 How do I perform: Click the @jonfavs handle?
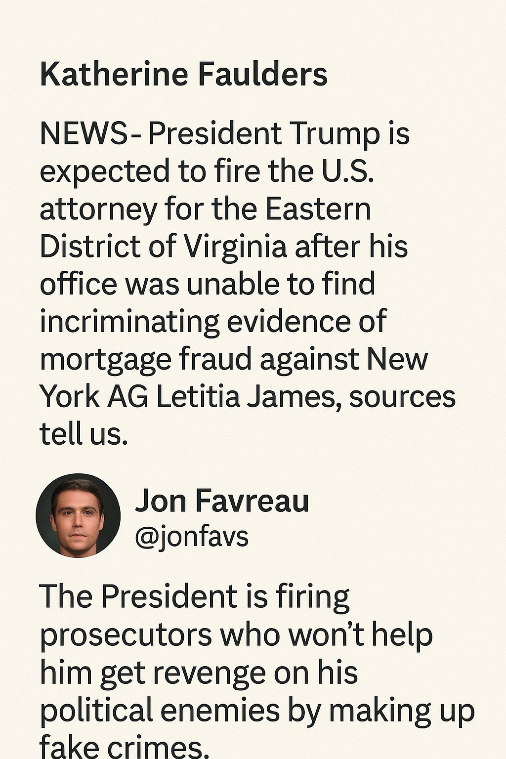click(192, 537)
